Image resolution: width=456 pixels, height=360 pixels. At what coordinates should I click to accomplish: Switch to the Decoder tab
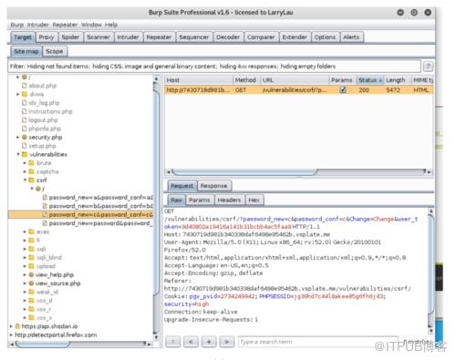coord(228,37)
